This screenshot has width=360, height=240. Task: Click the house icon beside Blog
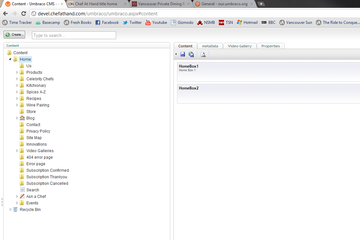click(22, 118)
